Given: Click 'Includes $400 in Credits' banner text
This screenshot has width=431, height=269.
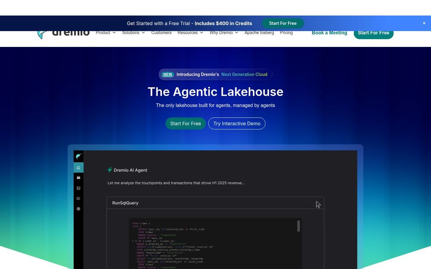Looking at the screenshot, I should (223, 23).
